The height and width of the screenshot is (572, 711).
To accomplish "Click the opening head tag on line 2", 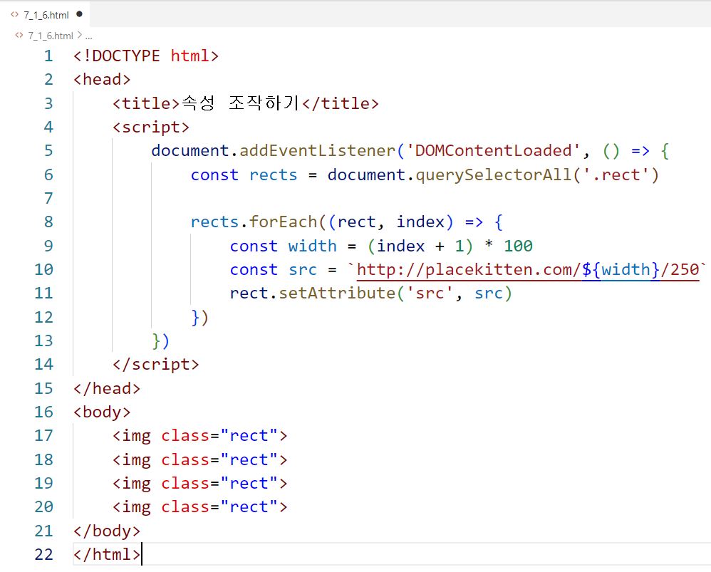I will (102, 80).
